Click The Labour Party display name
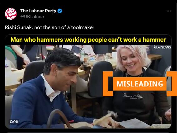Viewport: 177px width, 133px height. pyautogui.click(x=38, y=11)
